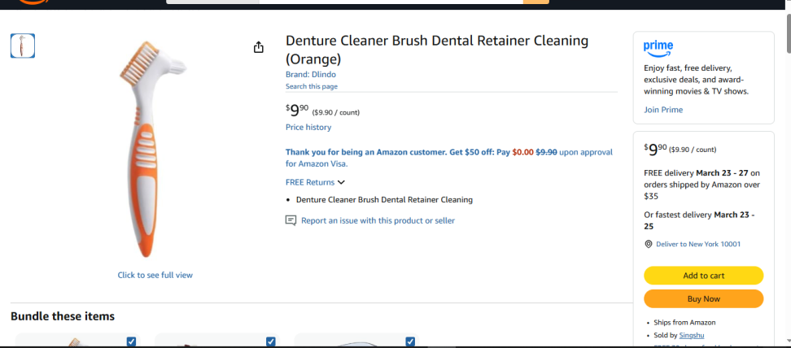
Task: Click the Singshu seller link
Action: tap(692, 335)
